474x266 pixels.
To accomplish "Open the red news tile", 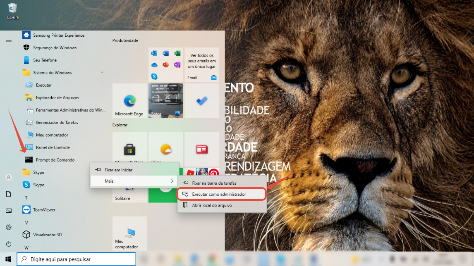I will tap(201, 149).
